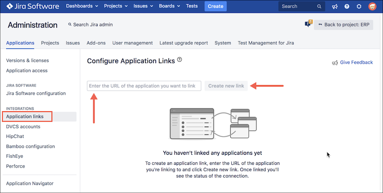Expand the Dashboards dropdown menu

coord(82,6)
